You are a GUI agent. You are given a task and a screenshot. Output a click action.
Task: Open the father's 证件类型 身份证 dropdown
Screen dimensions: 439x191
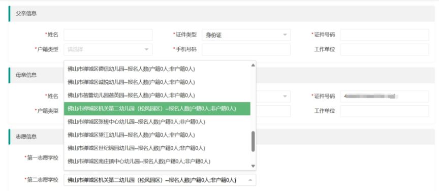click(246, 35)
